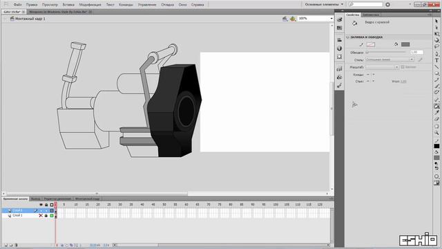Open the Масштаб scale dropdown
The image size is (442, 249).
tap(382, 67)
